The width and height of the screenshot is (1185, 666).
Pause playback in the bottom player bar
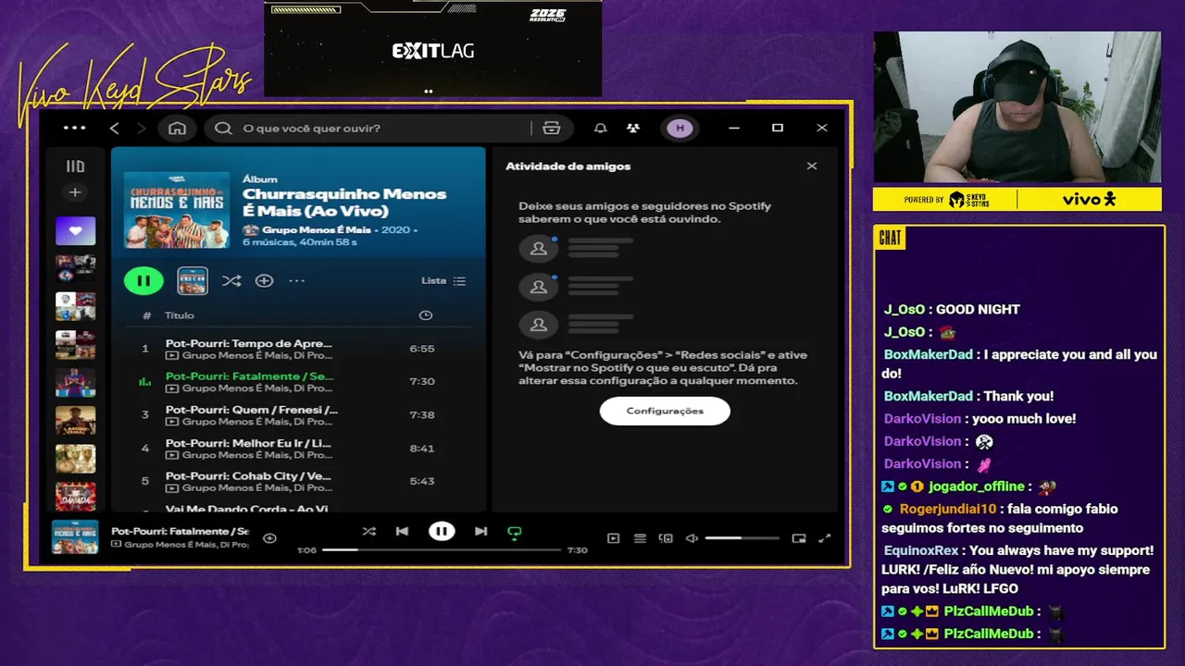442,531
